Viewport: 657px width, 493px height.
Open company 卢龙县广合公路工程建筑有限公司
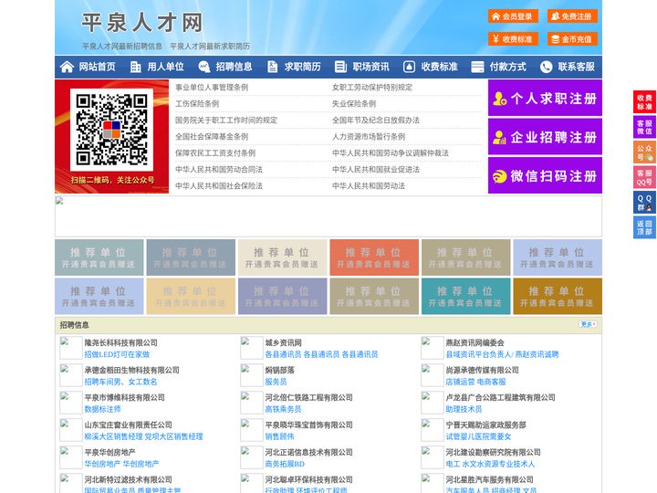point(500,397)
